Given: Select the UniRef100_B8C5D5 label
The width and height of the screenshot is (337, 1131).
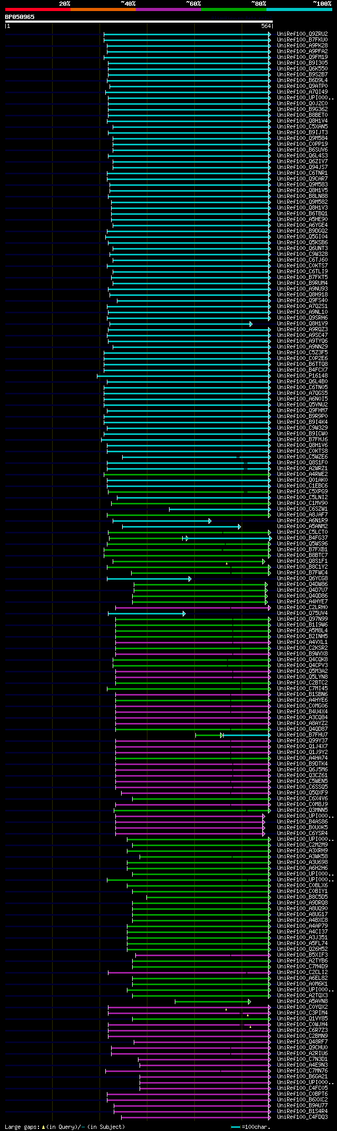Looking at the screenshot, I should click(302, 897).
